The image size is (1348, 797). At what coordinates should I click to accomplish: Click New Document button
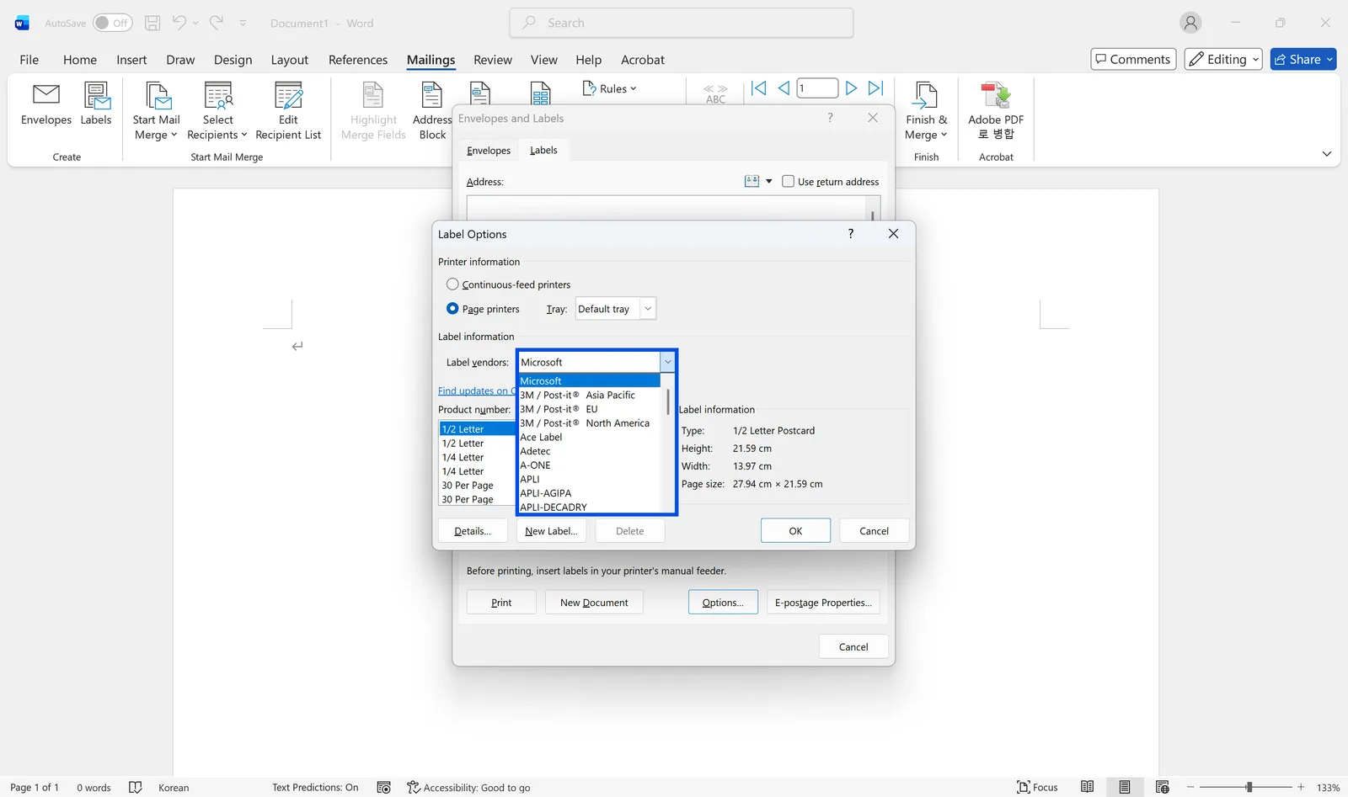point(594,603)
